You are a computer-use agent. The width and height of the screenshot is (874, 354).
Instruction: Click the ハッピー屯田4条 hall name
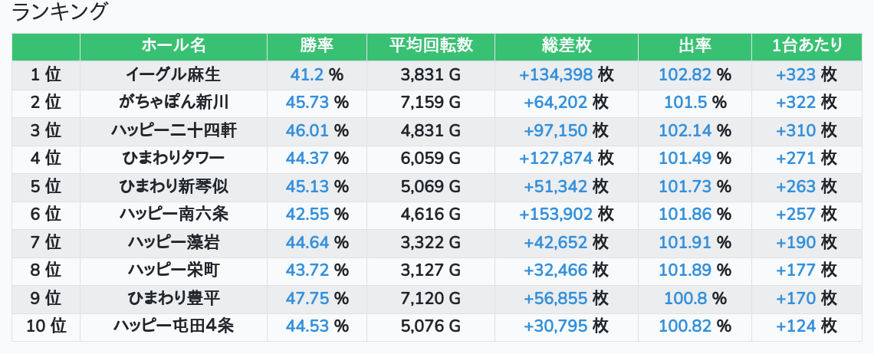(173, 326)
